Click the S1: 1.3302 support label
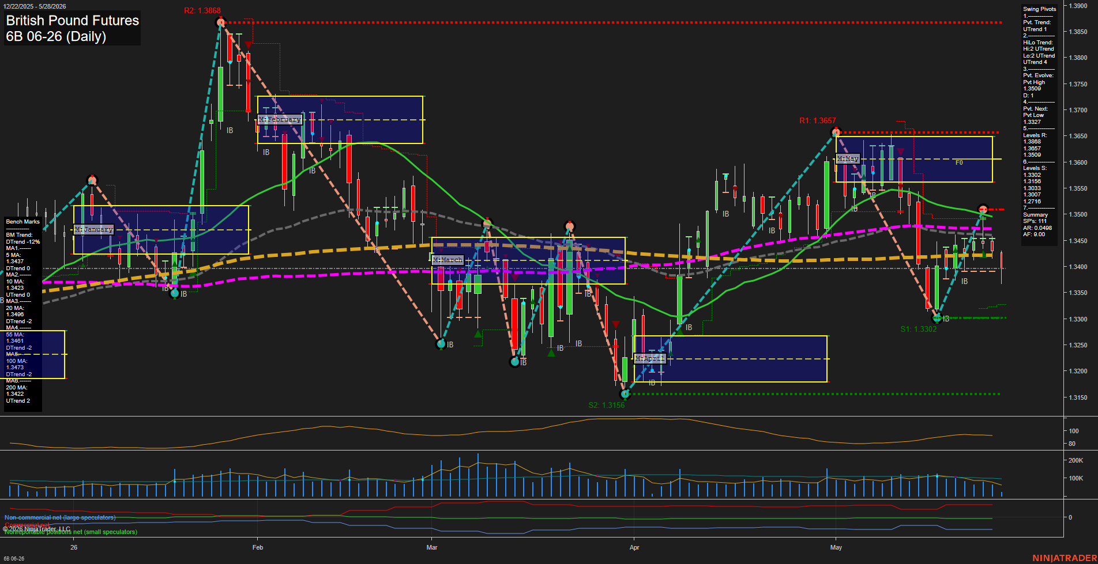 [x=919, y=329]
